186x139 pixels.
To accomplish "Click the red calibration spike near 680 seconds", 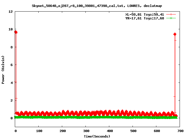I will pos(175,73).
